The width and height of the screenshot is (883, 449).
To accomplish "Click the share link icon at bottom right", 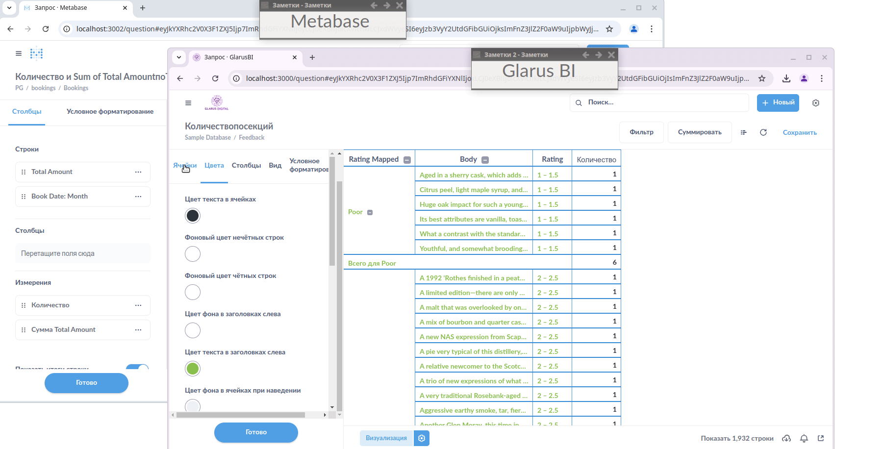I will coord(821,438).
